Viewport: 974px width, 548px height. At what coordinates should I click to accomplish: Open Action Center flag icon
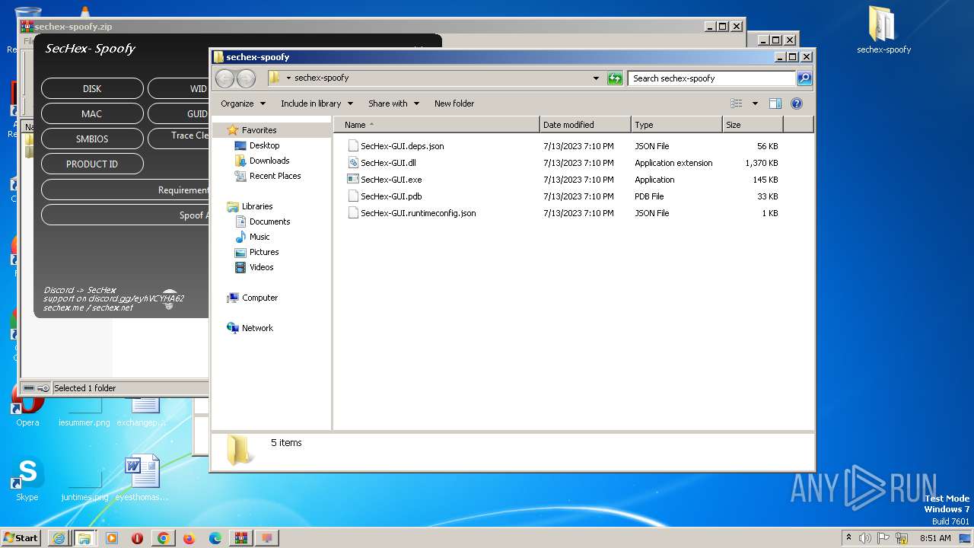[x=883, y=538]
